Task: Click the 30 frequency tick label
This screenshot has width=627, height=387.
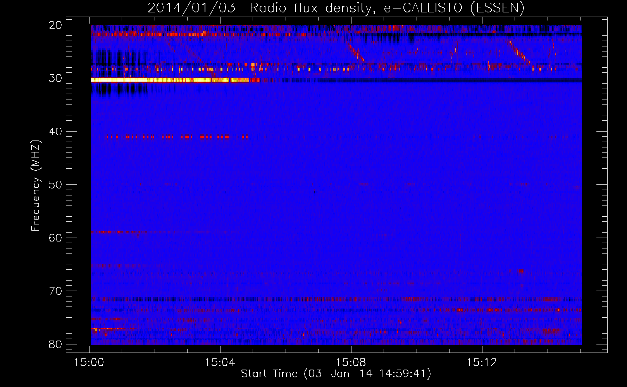Action: (x=55, y=78)
